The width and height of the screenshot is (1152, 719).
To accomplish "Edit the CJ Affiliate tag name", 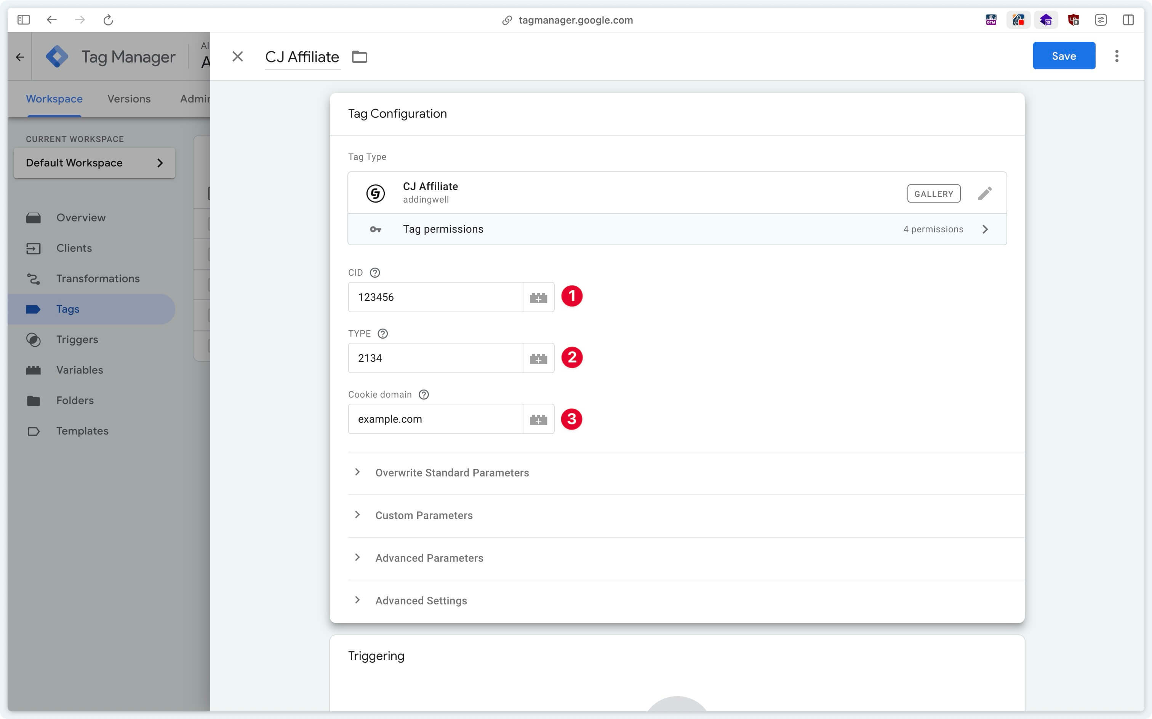I will [x=302, y=57].
